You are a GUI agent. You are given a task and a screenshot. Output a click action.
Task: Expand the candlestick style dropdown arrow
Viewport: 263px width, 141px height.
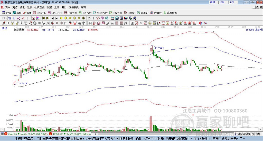pos(30,18)
